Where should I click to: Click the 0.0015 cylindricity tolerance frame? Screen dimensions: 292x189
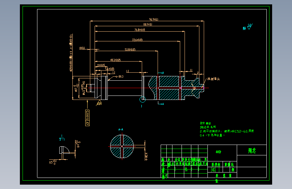[x=87, y=118]
